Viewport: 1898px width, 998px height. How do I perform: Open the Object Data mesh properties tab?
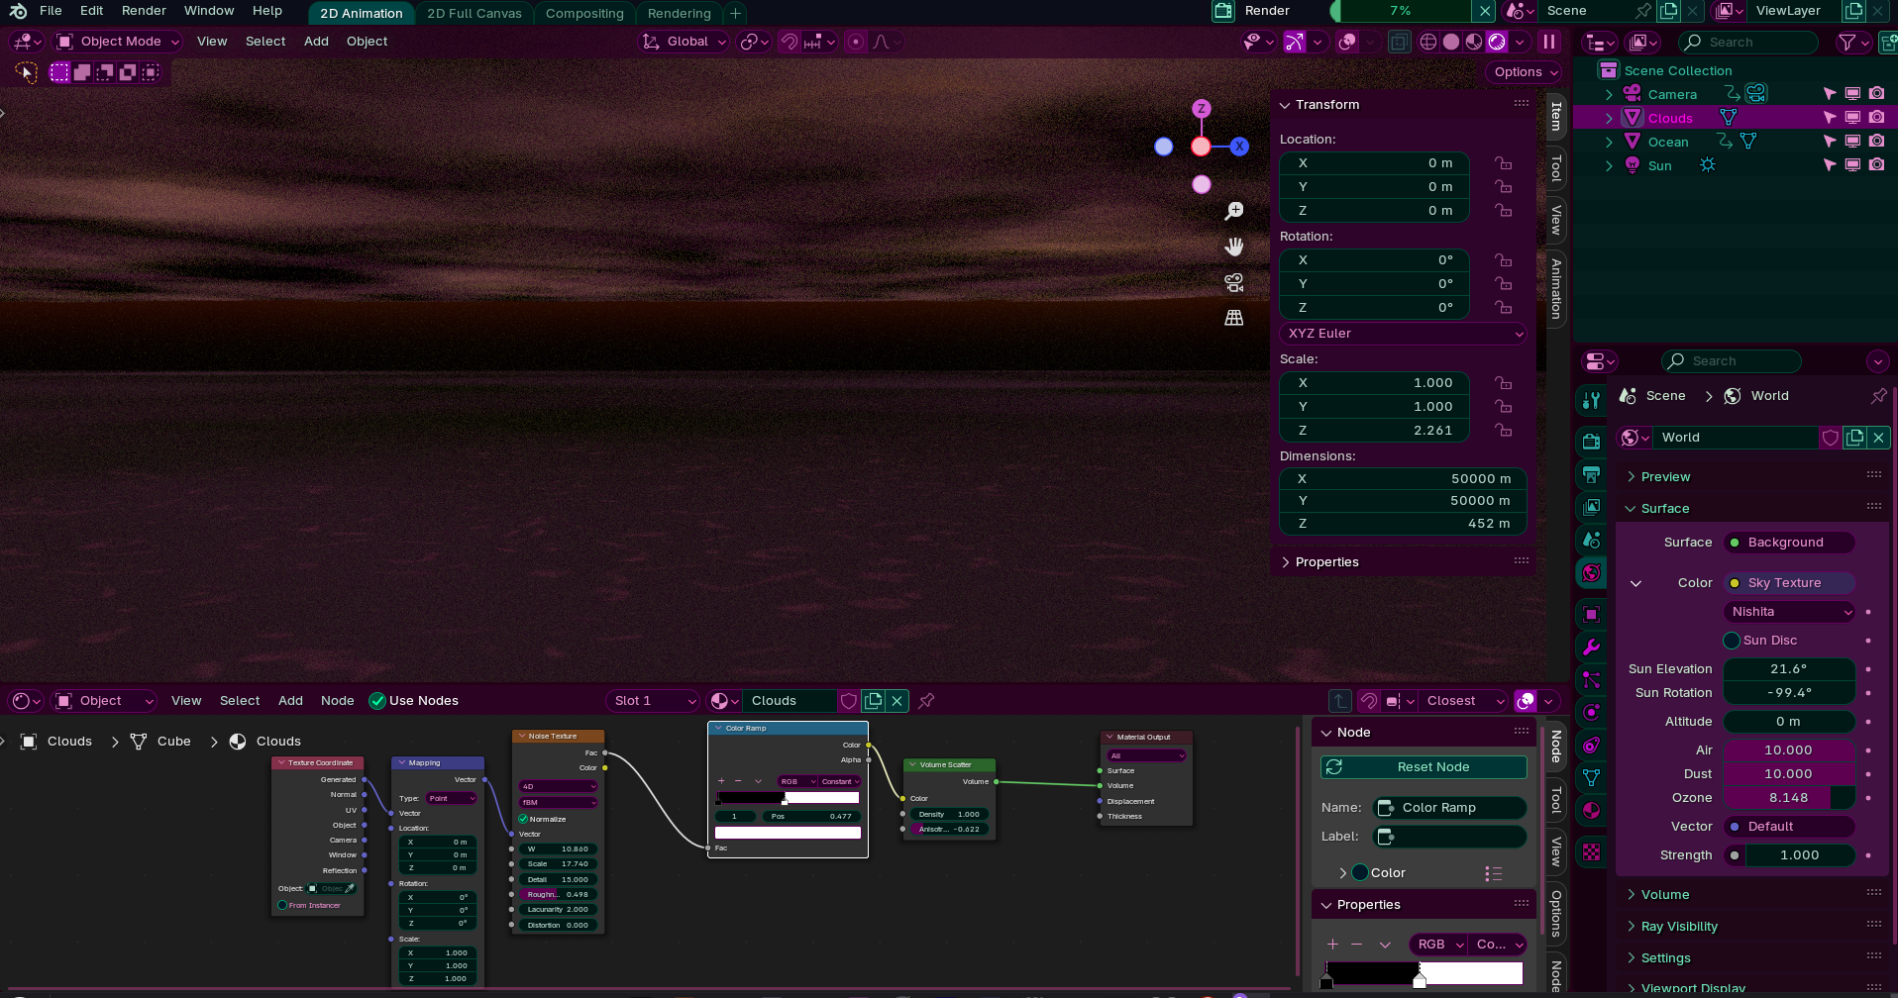tap(1592, 778)
